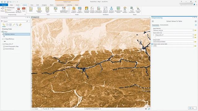This screenshot has width=198, height=111.
Task: Collapse the Railways_Vertices layer symbology
Action: [x=2, y=34]
